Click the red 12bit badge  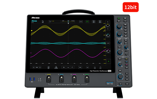pos(131,7)
